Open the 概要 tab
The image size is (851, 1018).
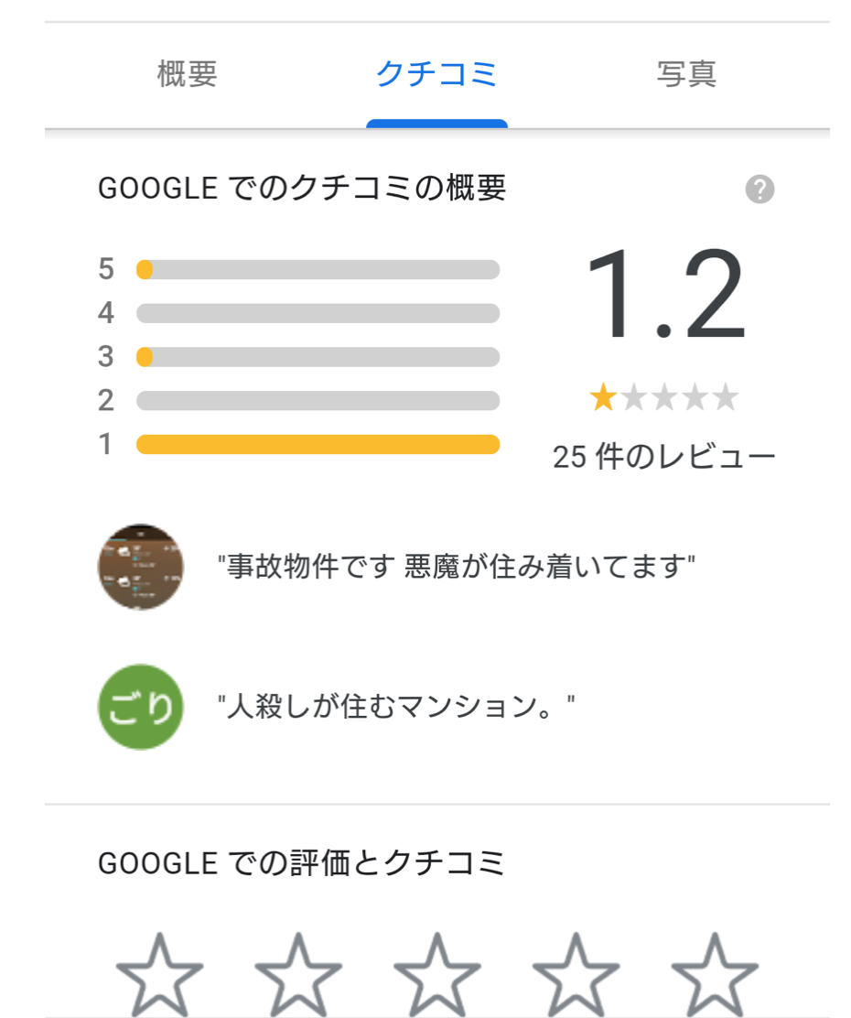[x=187, y=73]
